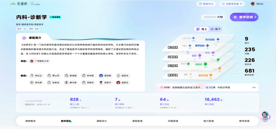
Task: Open teacher 郑乐婷's avatar
Action: coord(32,83)
